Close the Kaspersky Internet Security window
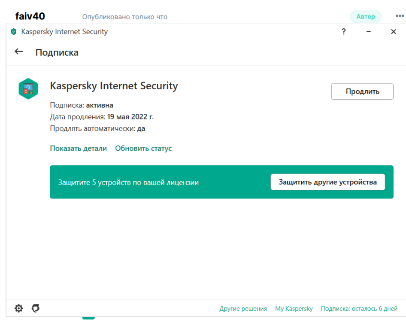Viewport: 406px width, 322px height. 393,32
